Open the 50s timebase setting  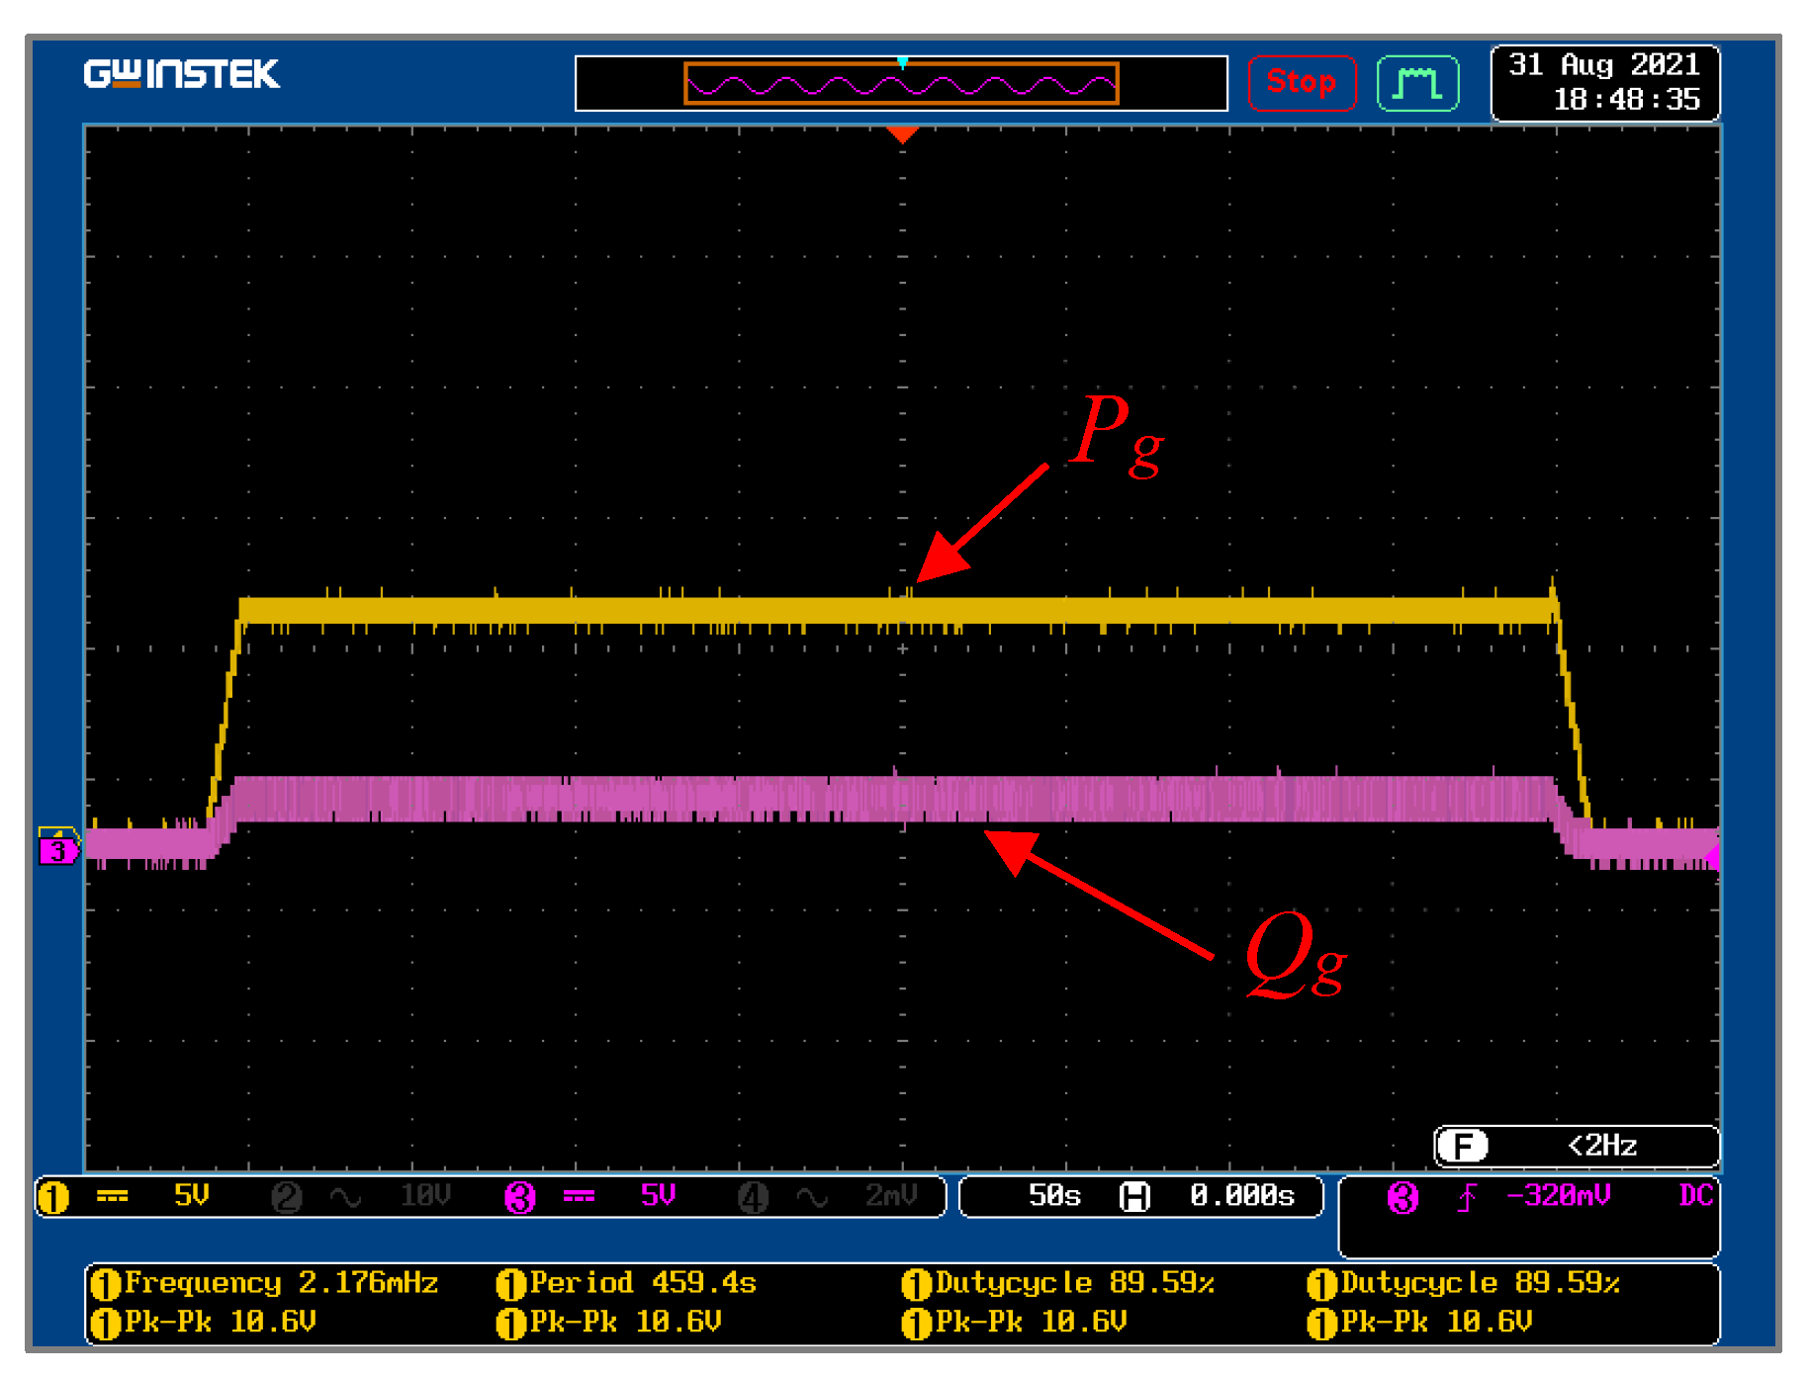point(1054,1196)
